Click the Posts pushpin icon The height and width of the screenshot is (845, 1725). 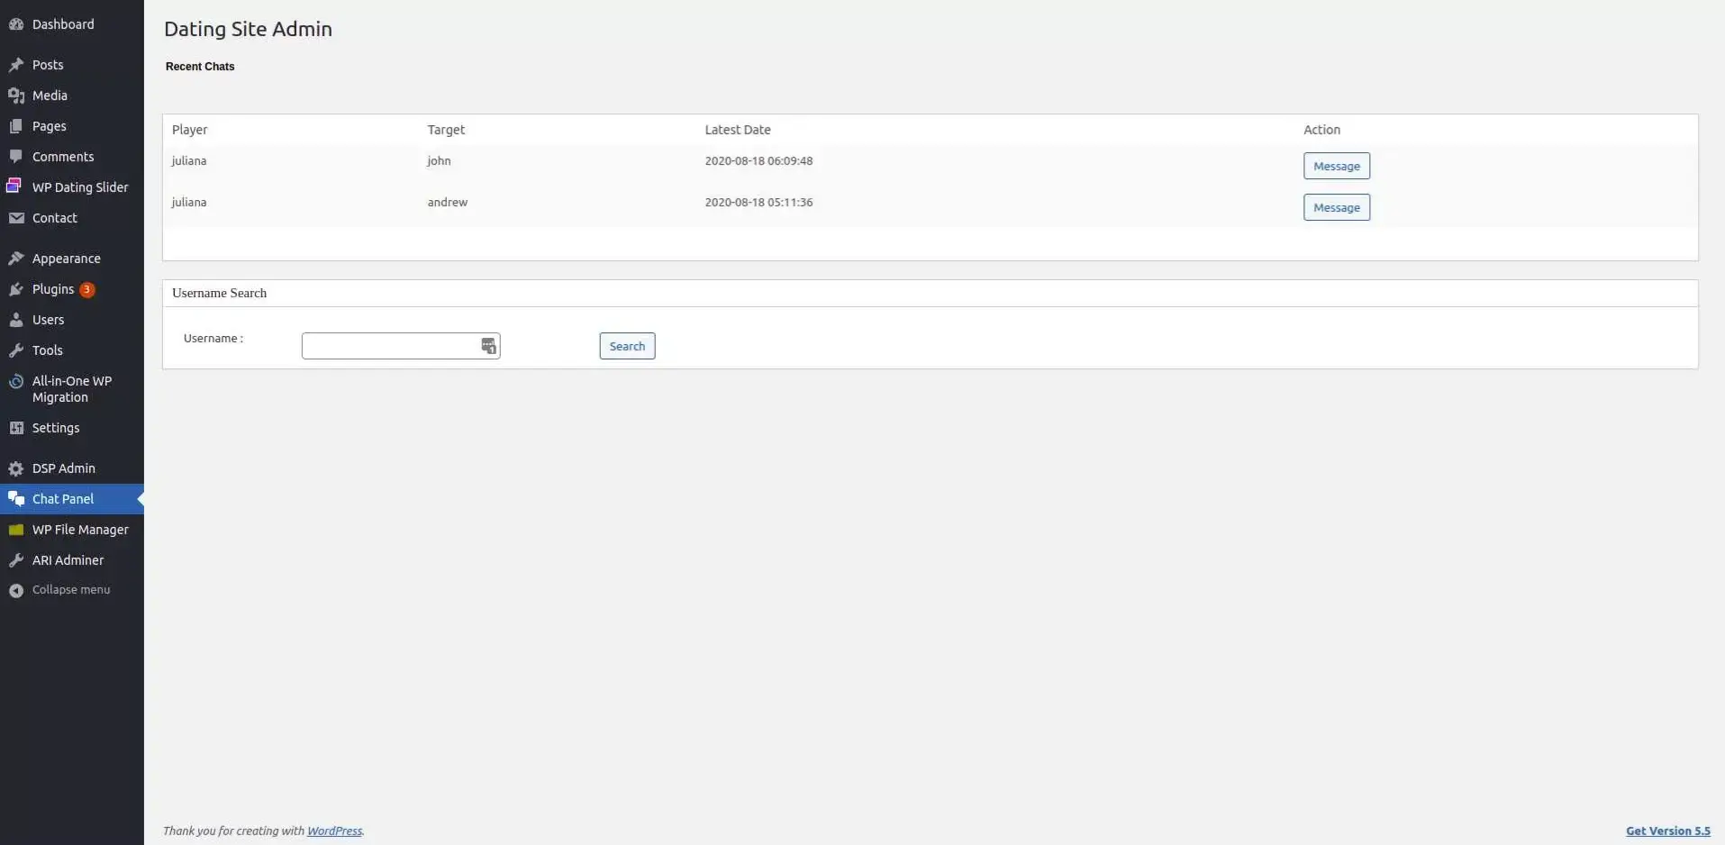(16, 65)
